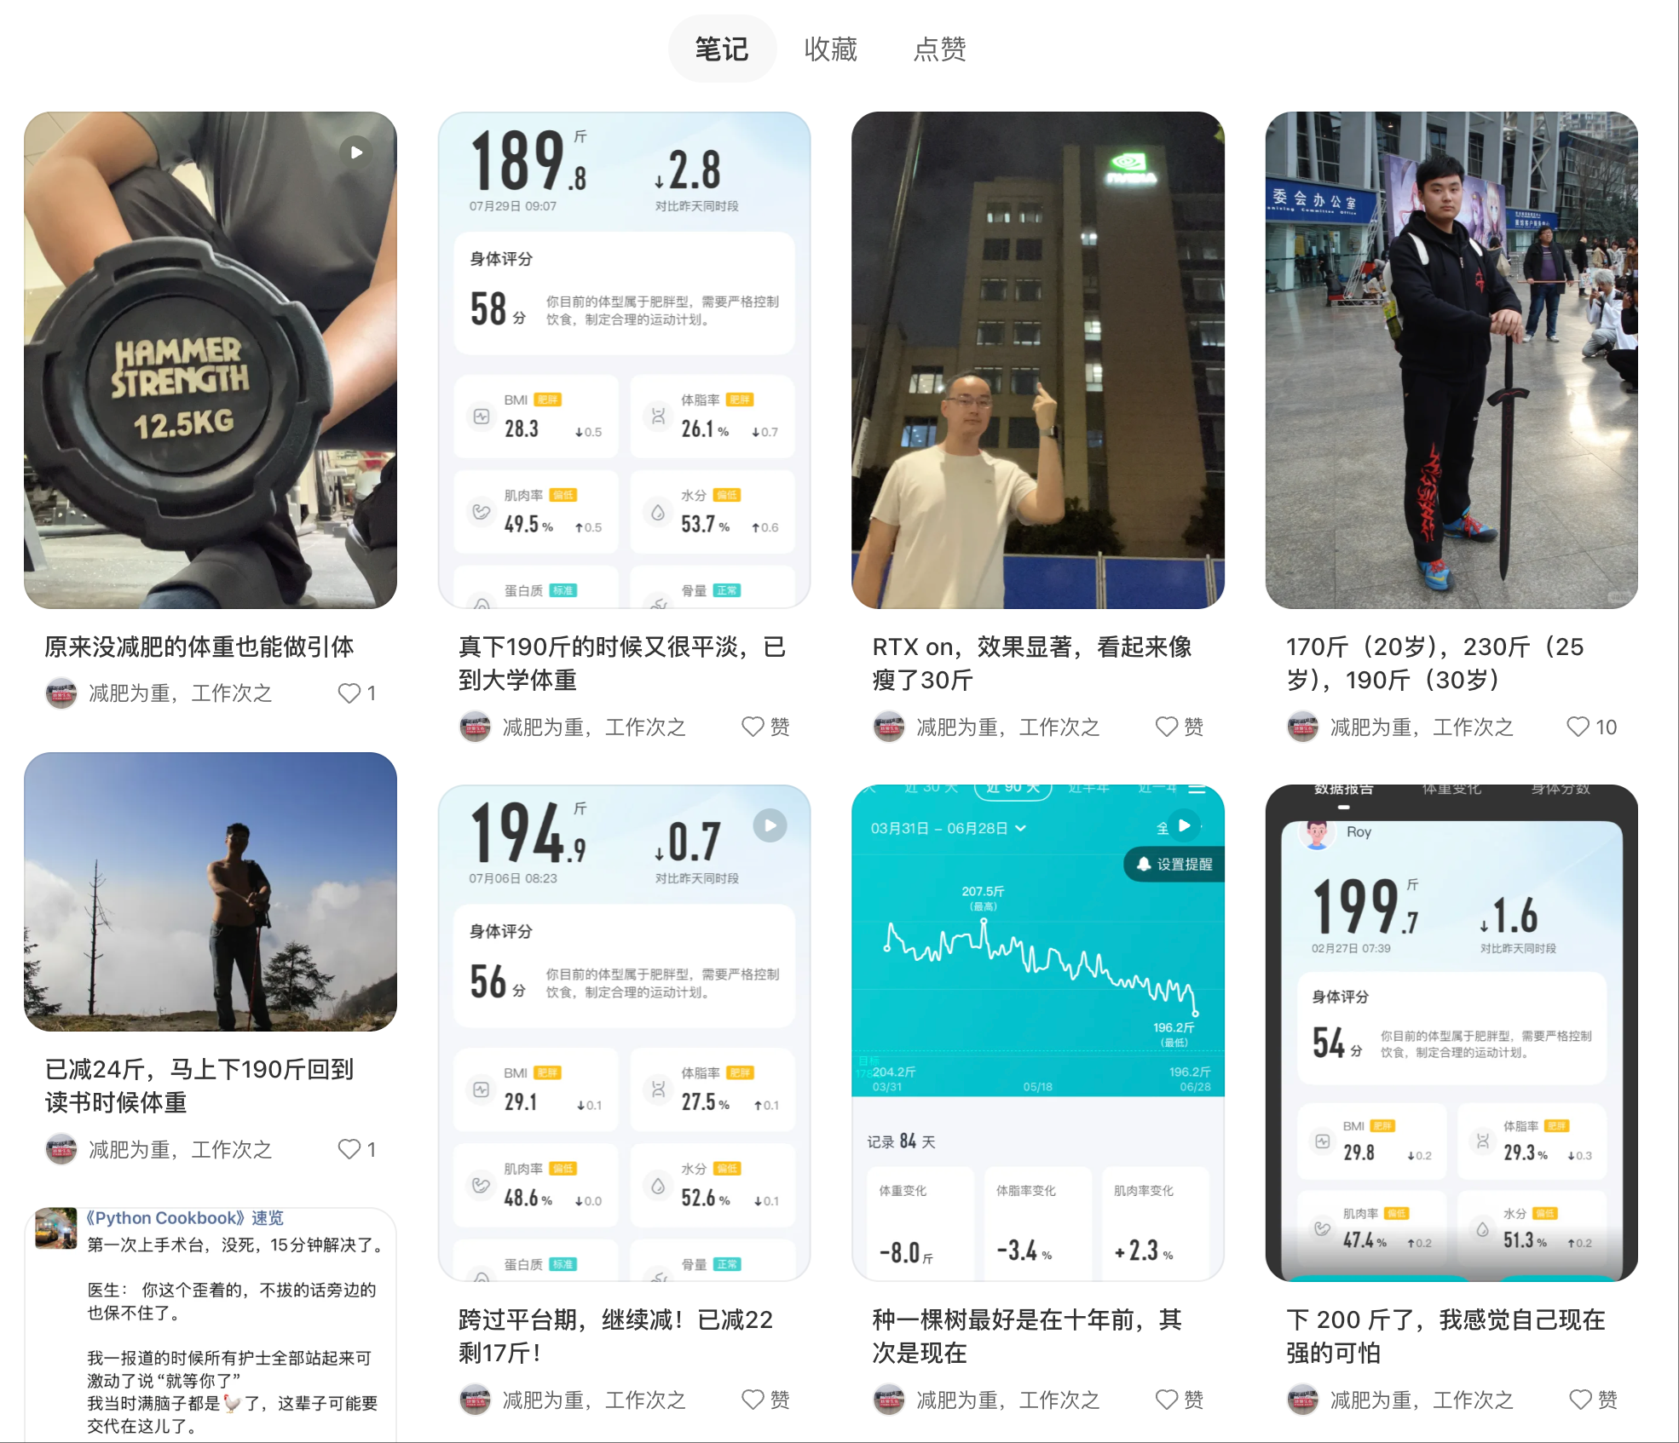This screenshot has width=1679, height=1443.
Task: Click heart on 170斤（20岁）post
Action: [1578, 727]
